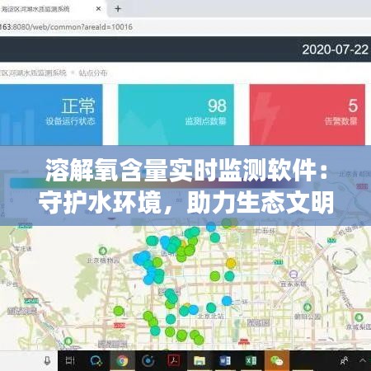Open the People icon in system tray
The width and height of the screenshot is (371, 371).
pos(344,360)
